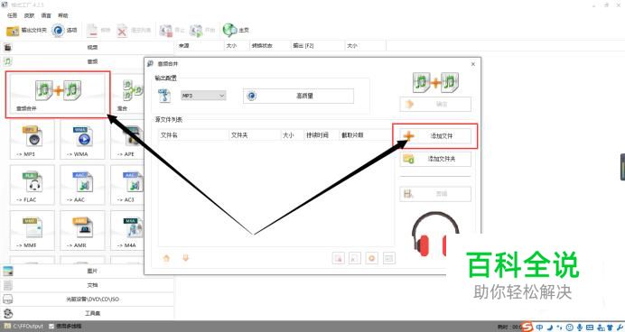Click the microphone voice input in IME bar
625x332 pixels.
pos(580,327)
